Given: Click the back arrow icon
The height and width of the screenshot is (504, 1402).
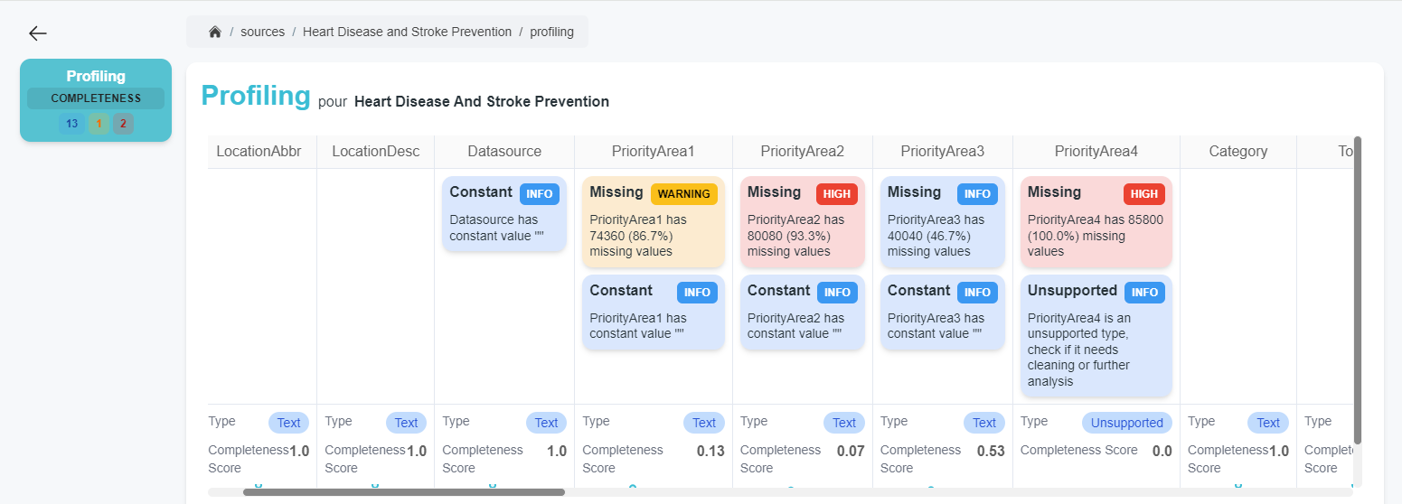Looking at the screenshot, I should 37,33.
